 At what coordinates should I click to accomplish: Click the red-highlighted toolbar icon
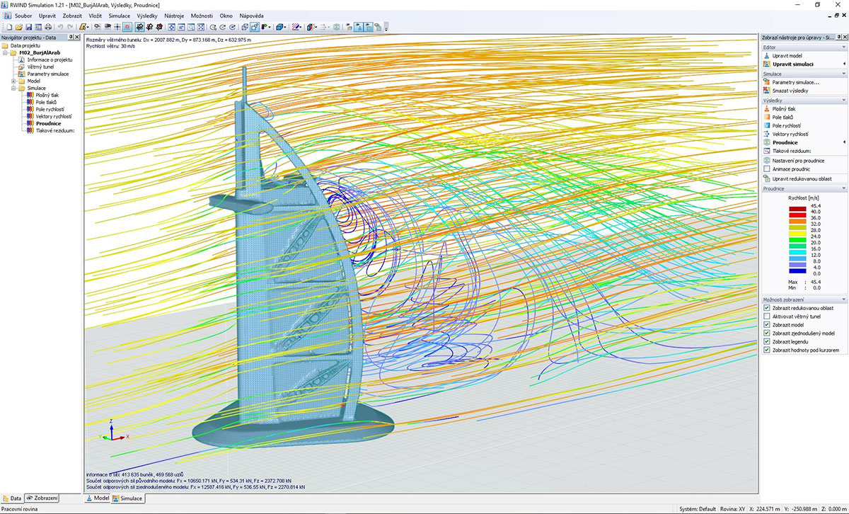click(127, 27)
